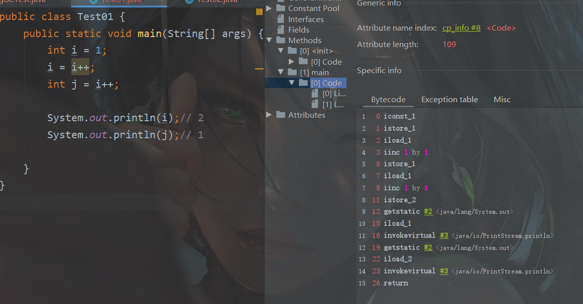The image size is (583, 304).
Task: Click the Constant Pool folder icon
Action: [281, 8]
